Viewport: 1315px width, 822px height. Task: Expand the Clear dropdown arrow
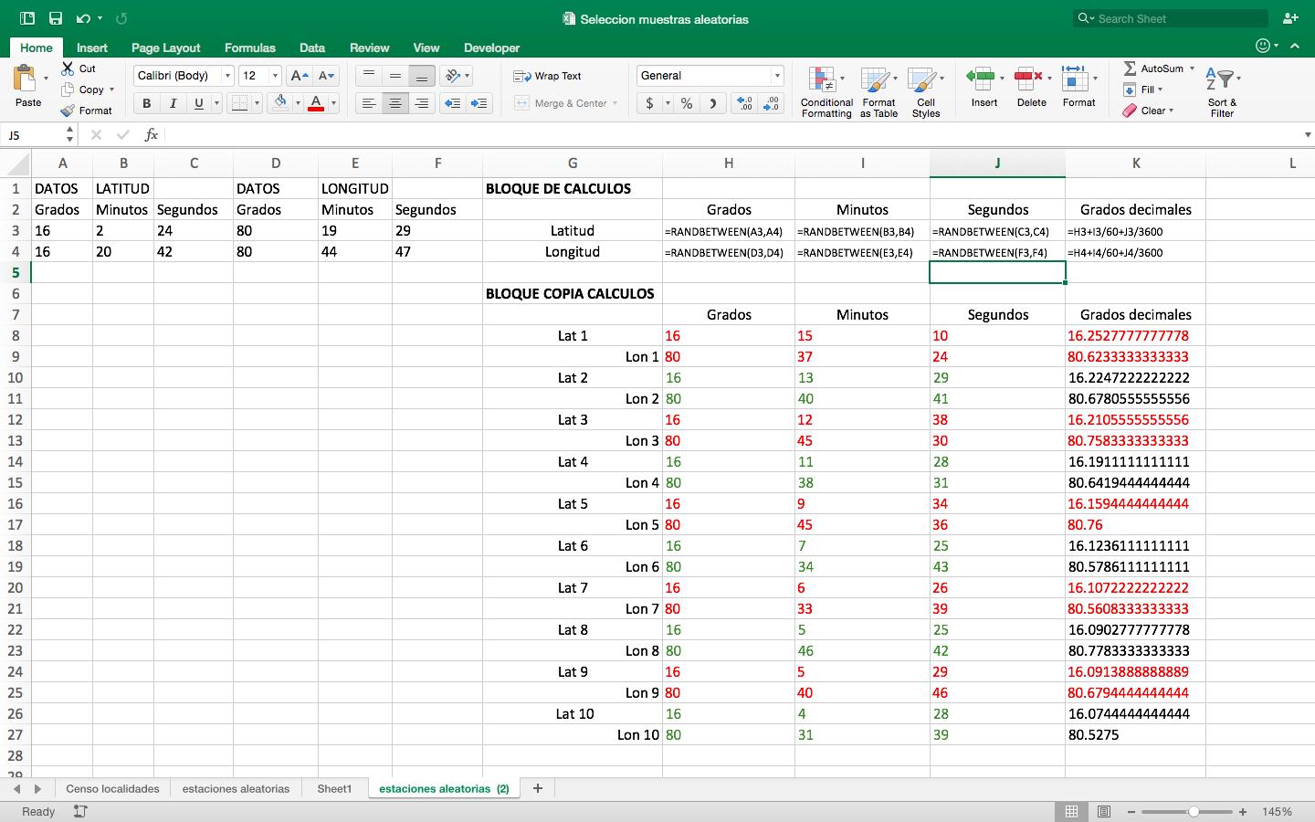click(x=1172, y=111)
